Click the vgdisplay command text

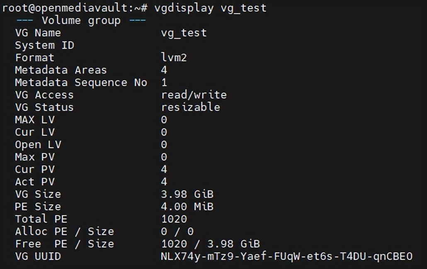[x=184, y=8]
